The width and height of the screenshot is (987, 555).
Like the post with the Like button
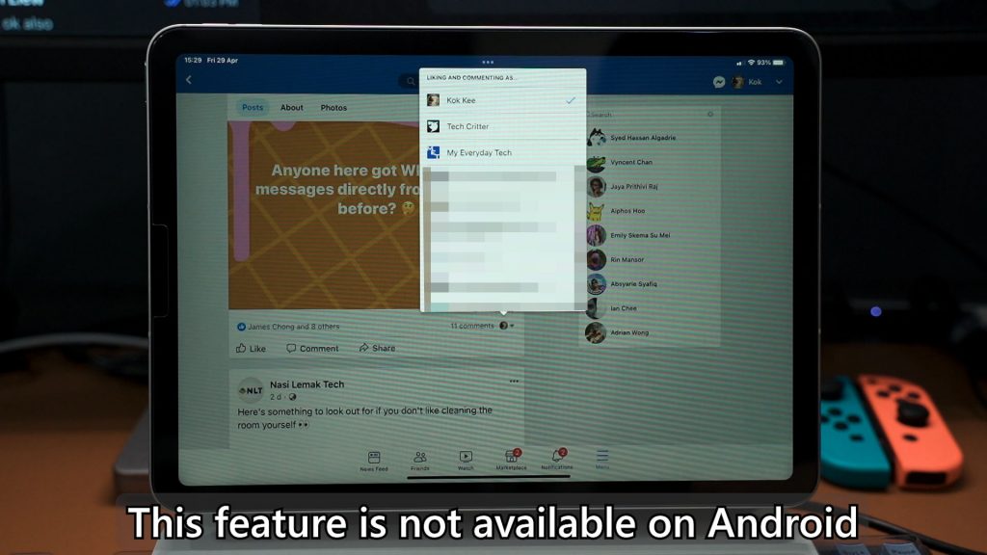[251, 348]
